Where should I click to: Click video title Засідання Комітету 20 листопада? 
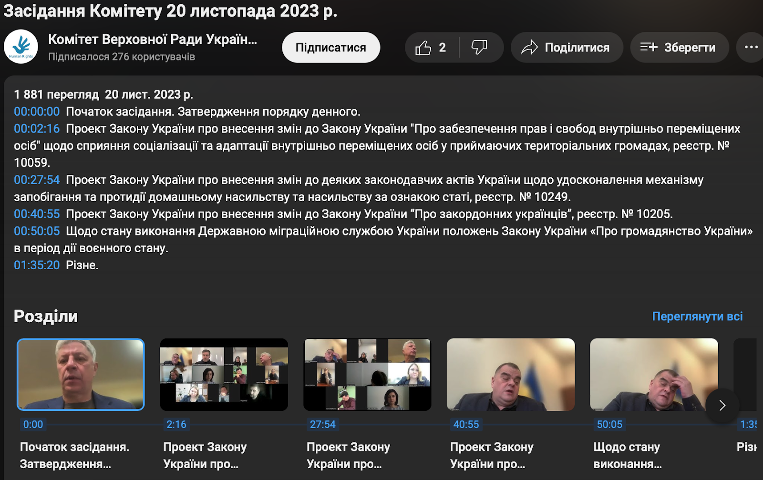[171, 10]
